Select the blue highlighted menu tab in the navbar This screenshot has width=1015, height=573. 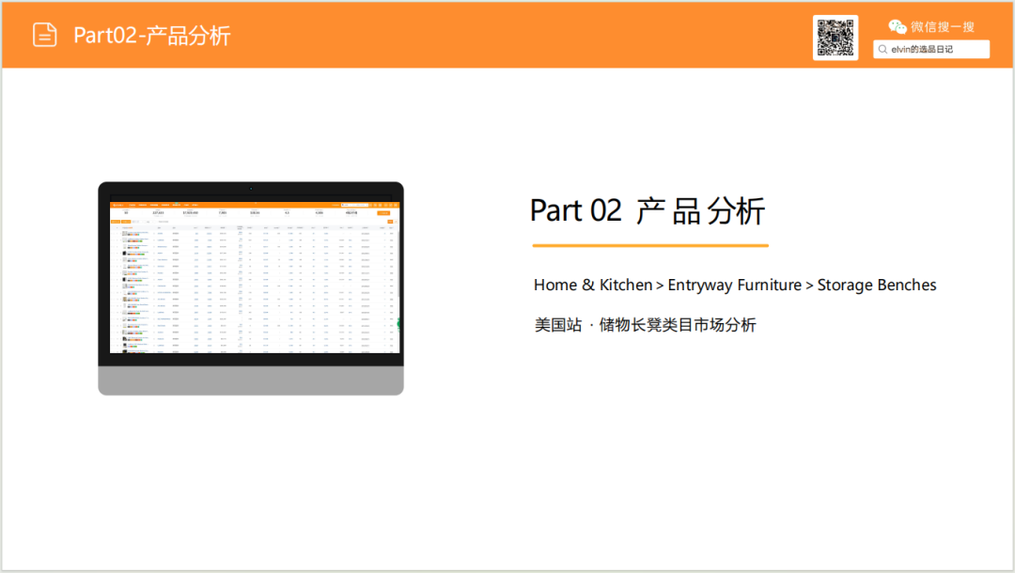pyautogui.click(x=176, y=205)
